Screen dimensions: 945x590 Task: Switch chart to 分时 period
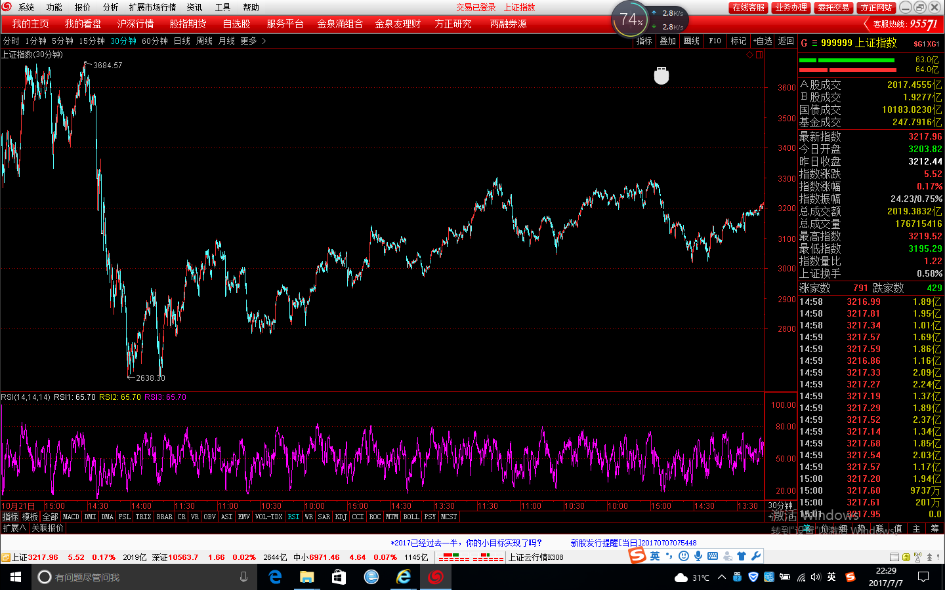11,41
